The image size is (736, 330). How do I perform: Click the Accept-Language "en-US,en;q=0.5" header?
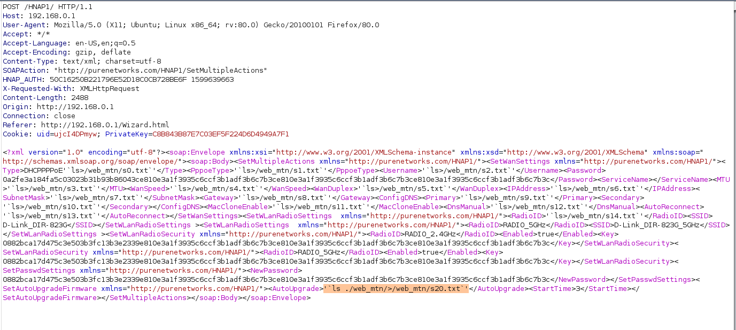coord(69,43)
